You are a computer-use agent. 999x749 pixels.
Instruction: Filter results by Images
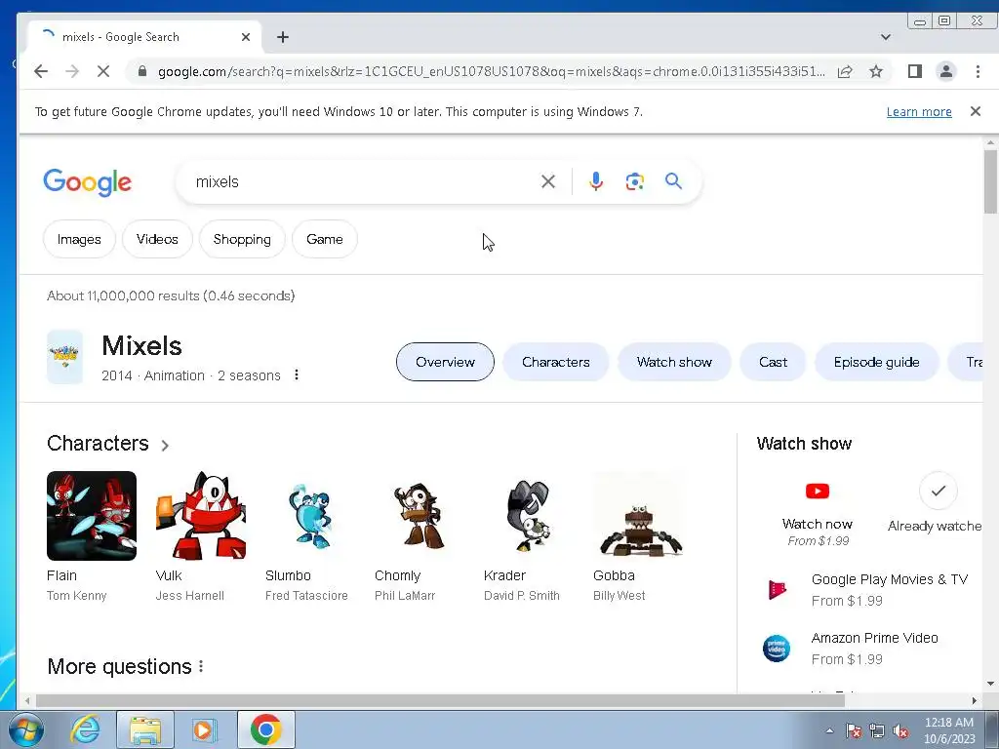pos(79,240)
